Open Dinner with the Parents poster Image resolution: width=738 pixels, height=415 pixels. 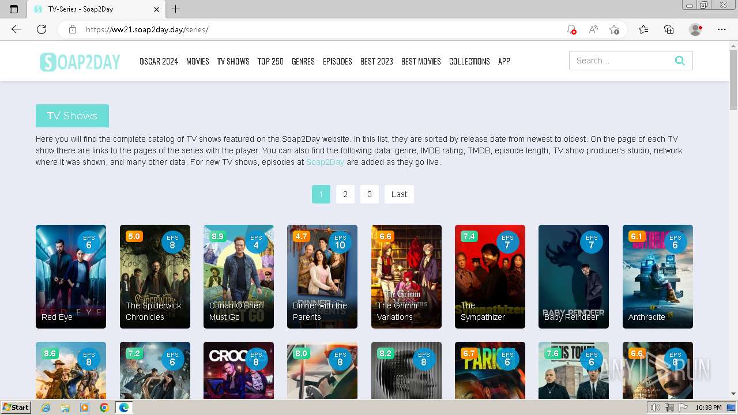coord(322,277)
